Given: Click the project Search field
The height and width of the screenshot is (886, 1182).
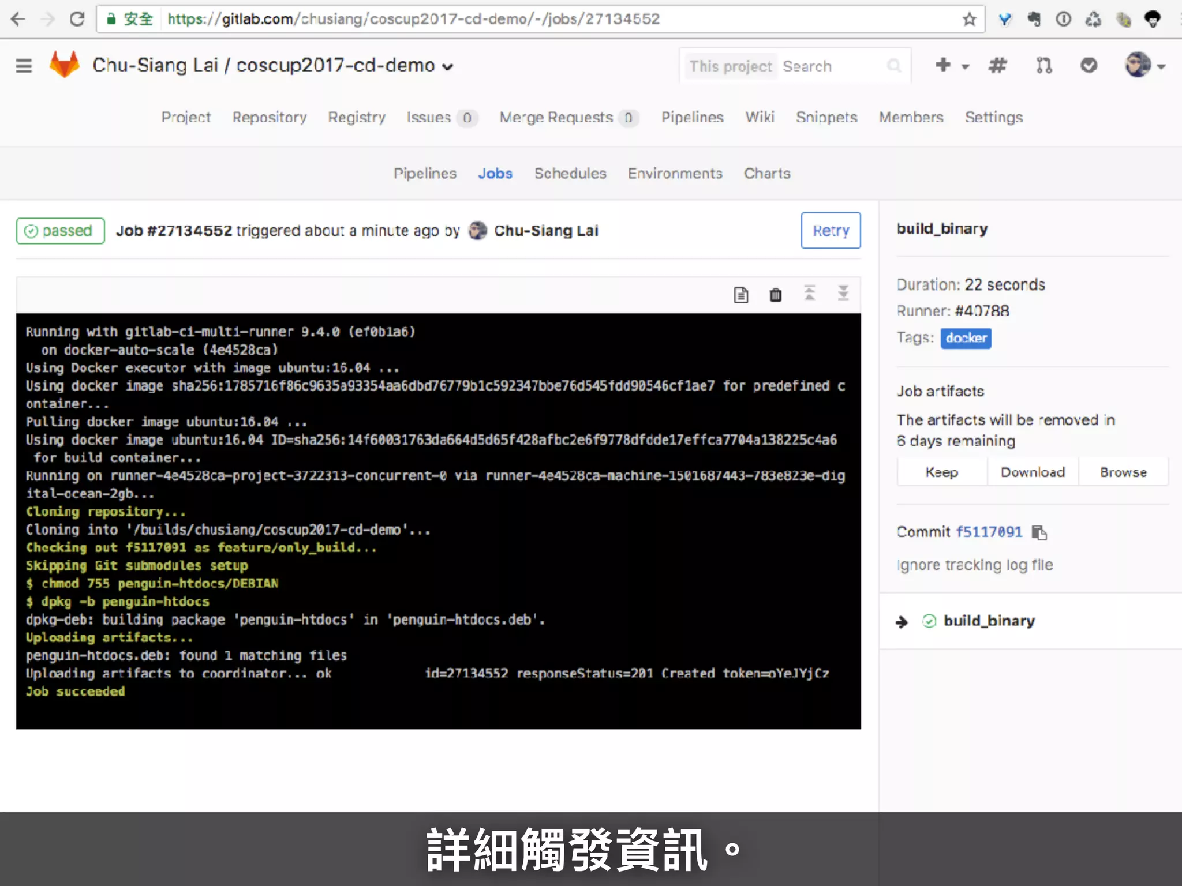Looking at the screenshot, I should (x=831, y=66).
